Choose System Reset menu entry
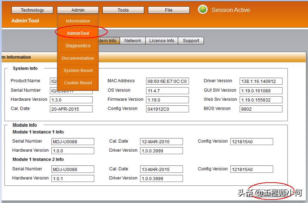Screen dimensions: 308x203 tap(78, 71)
